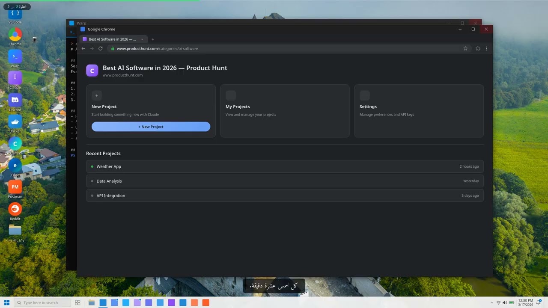Select the Best AI Software in 2026 tab
Viewport: 548px width, 308px height.
click(x=113, y=39)
